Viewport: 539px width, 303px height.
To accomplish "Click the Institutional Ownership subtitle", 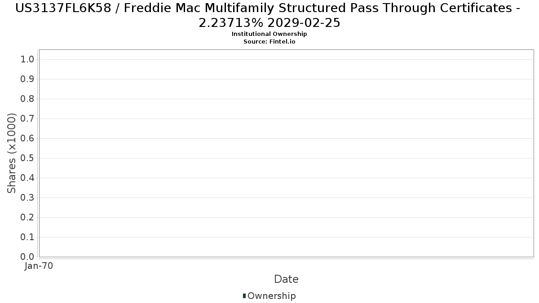I will 269,34.
